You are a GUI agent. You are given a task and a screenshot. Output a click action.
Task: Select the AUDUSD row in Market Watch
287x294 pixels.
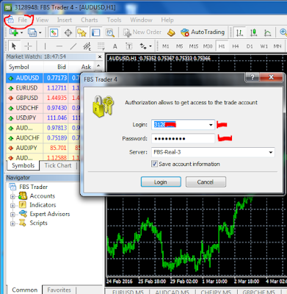coord(43,78)
